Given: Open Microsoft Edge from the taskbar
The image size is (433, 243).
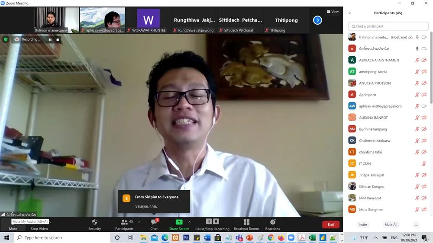Looking at the screenshot, I should tap(165, 237).
